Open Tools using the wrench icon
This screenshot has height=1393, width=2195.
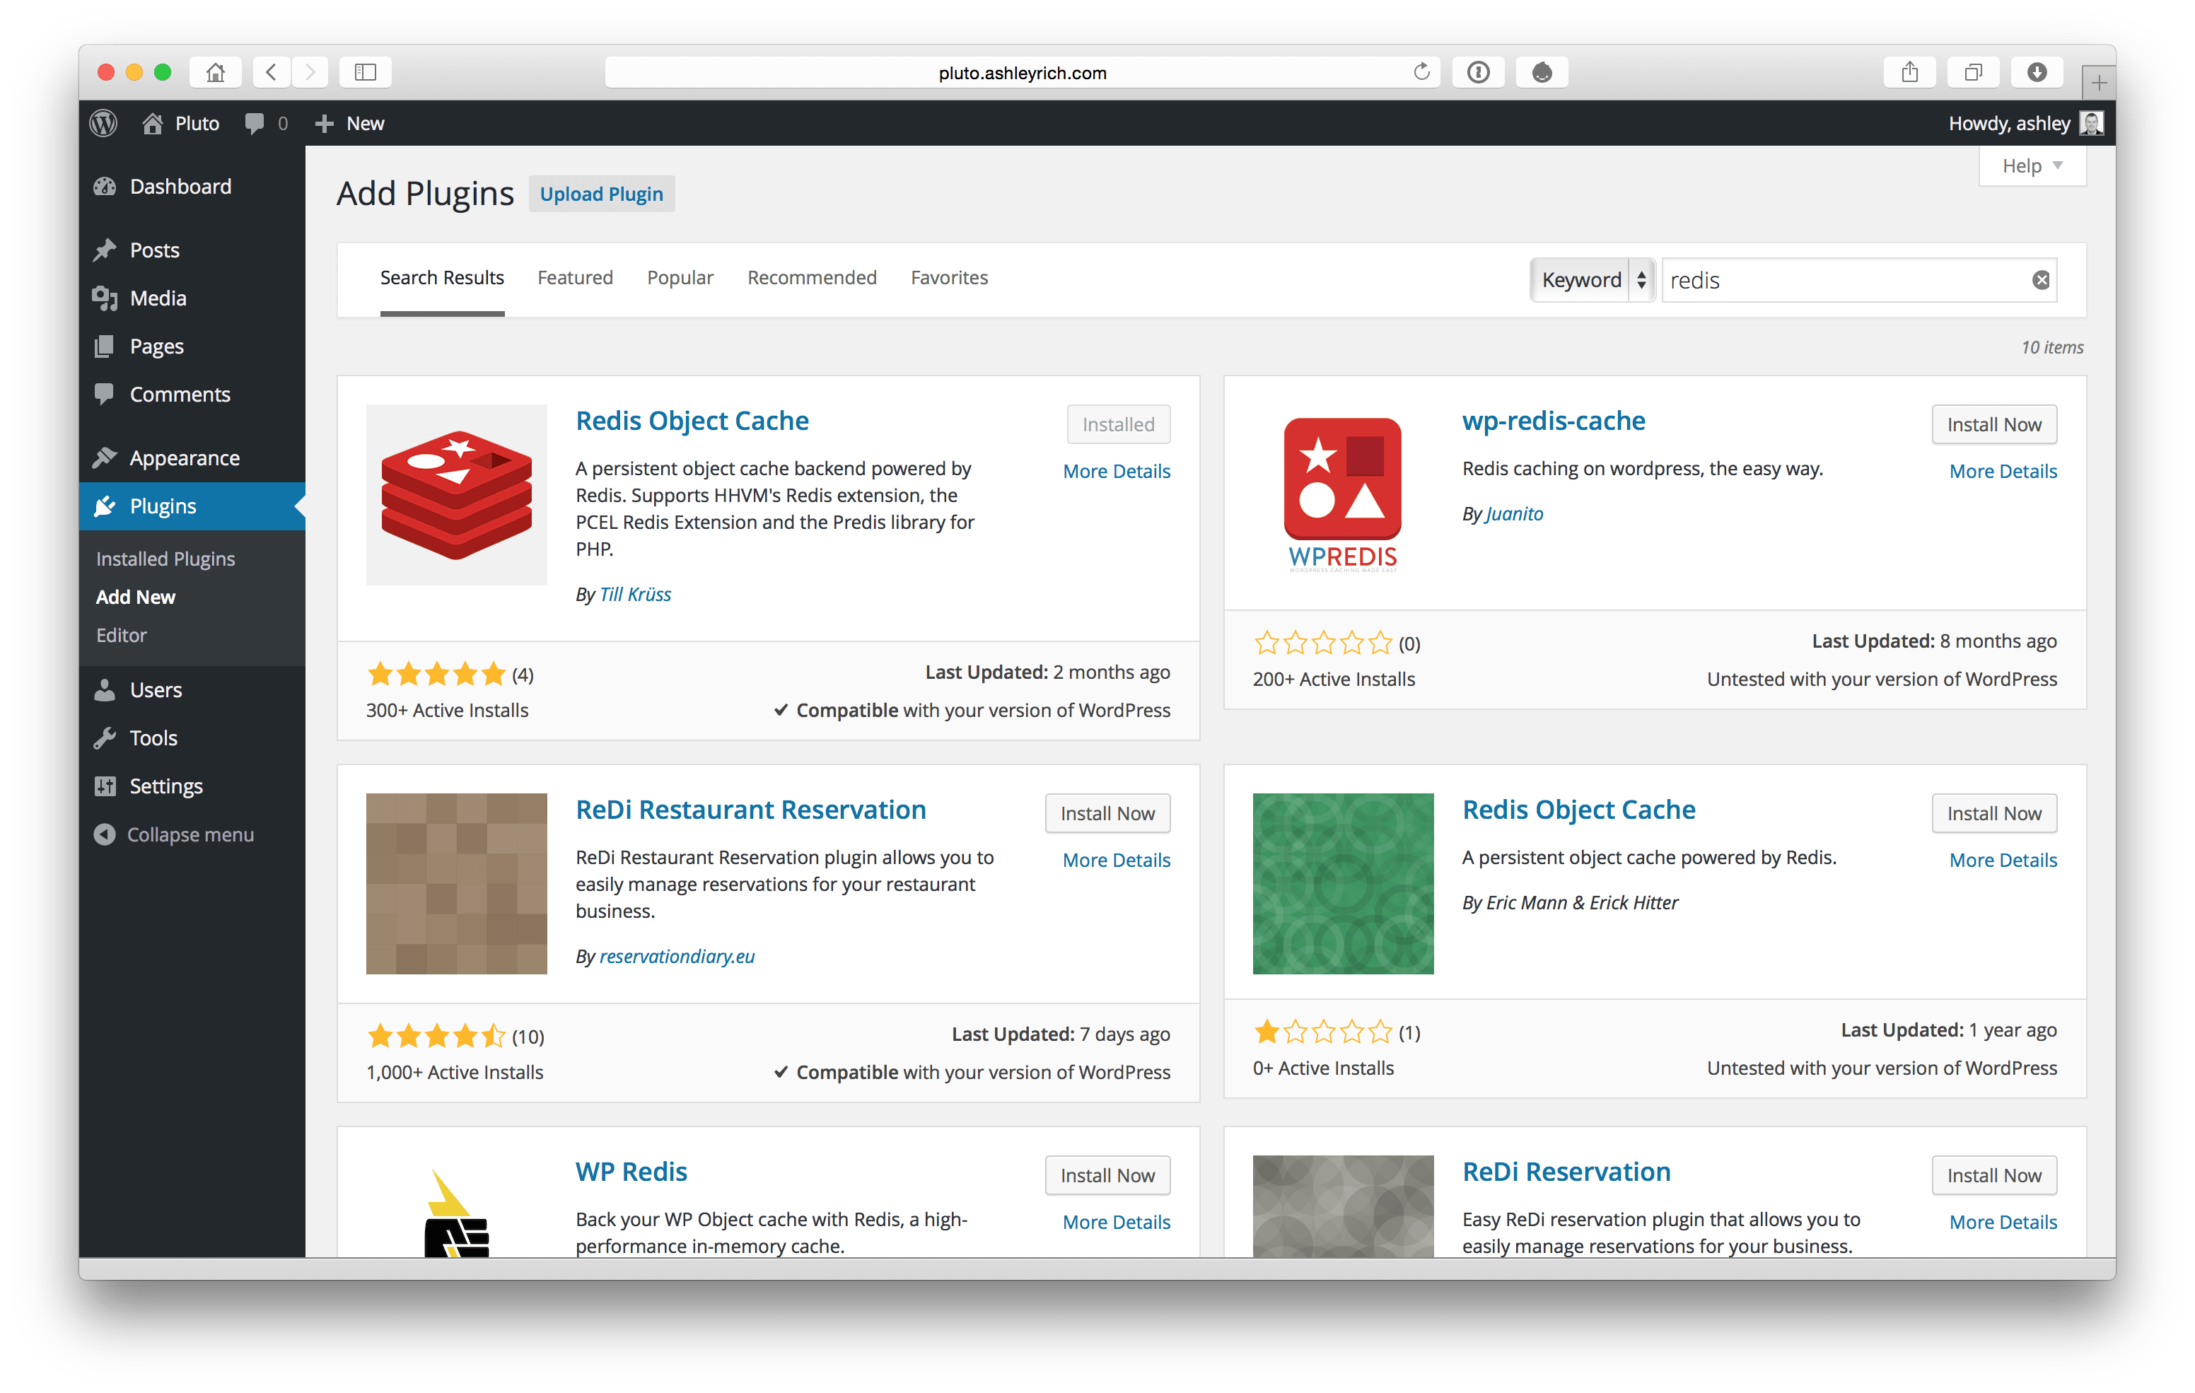click(106, 738)
